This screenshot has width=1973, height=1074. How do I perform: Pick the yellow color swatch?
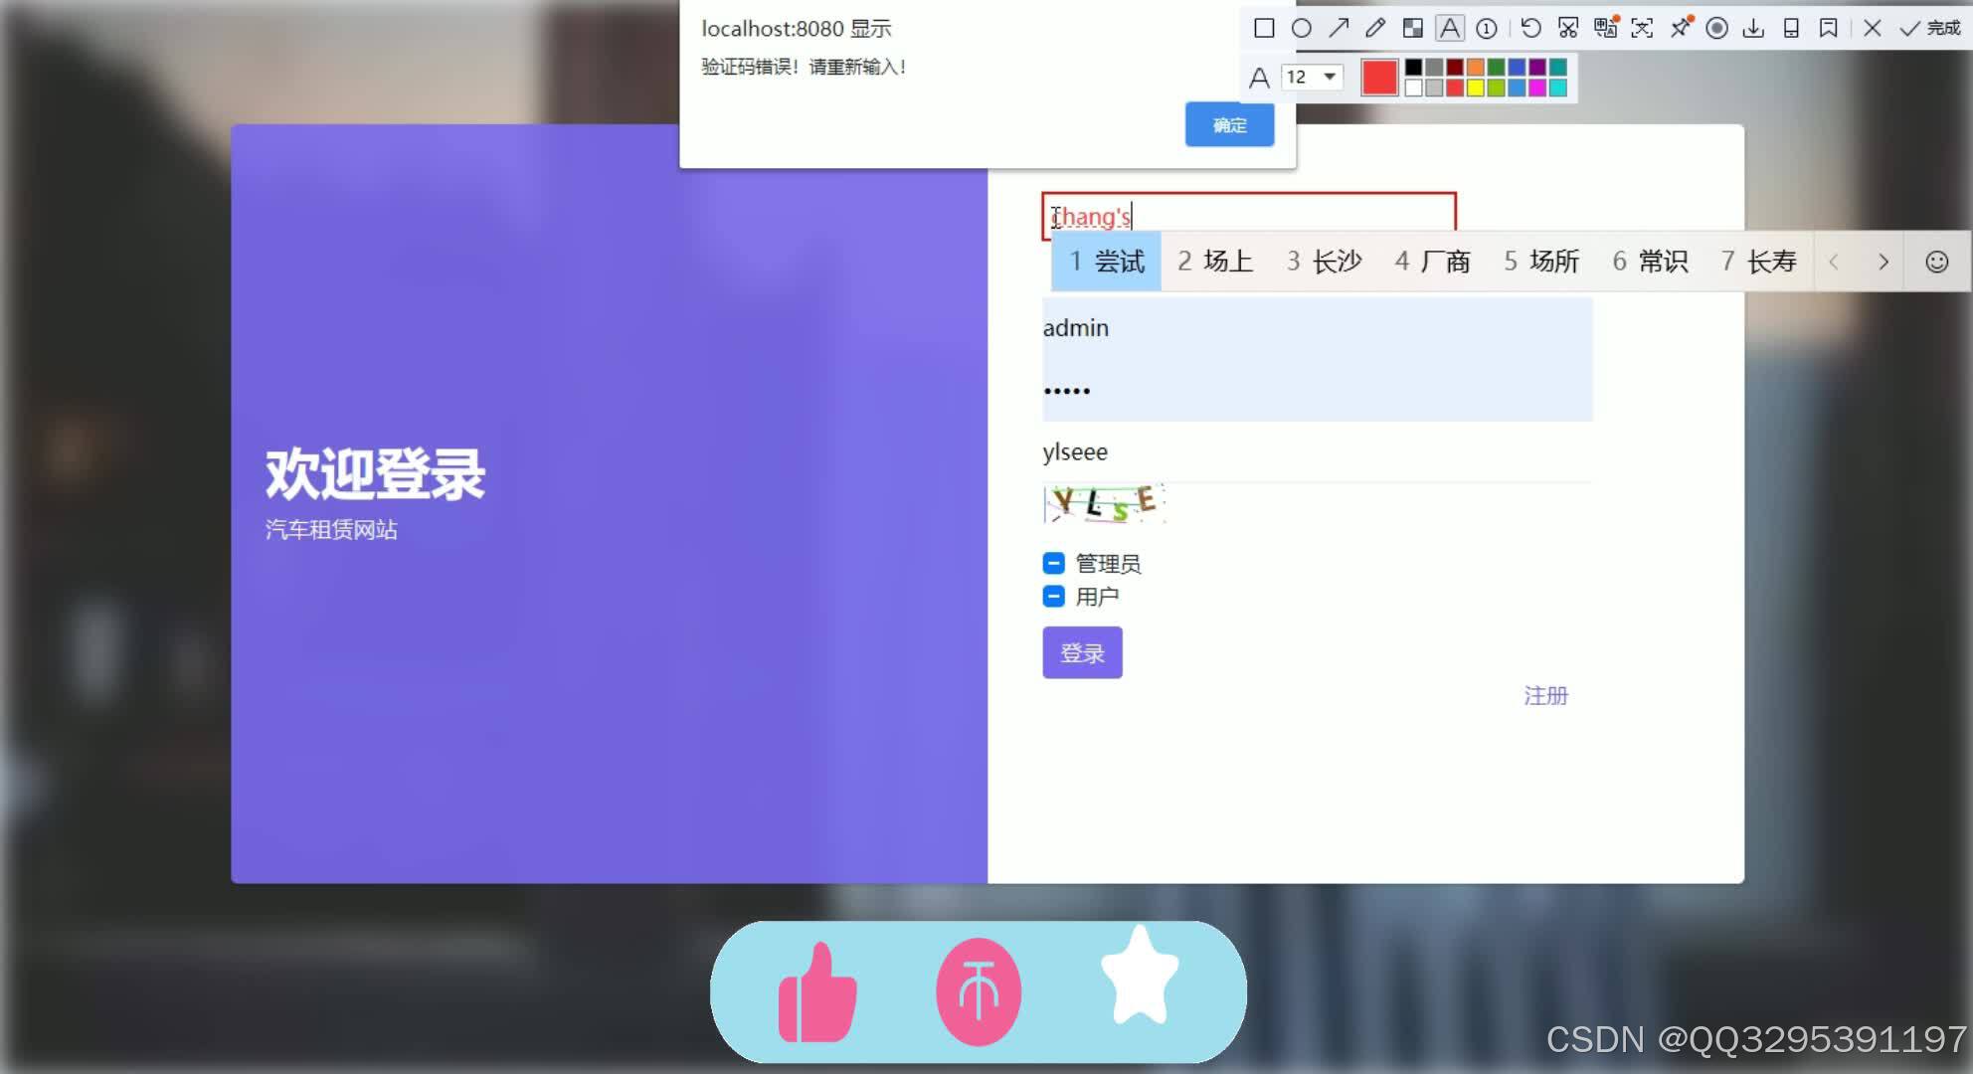[1475, 88]
